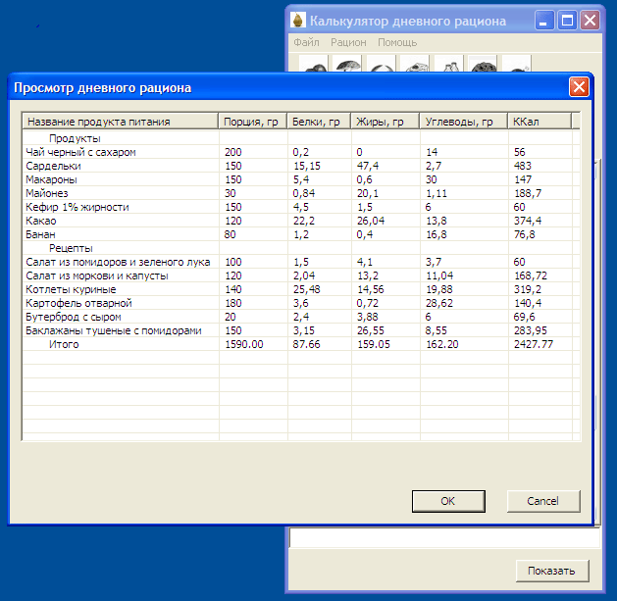The width and height of the screenshot is (617, 601).
Task: Click the milk bottles category icon in toolbar
Action: [x=449, y=64]
